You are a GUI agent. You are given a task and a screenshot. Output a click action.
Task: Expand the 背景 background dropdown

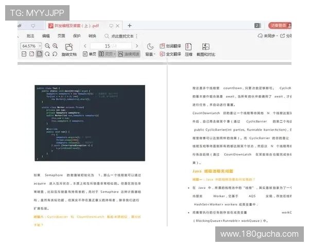click(x=150, y=54)
